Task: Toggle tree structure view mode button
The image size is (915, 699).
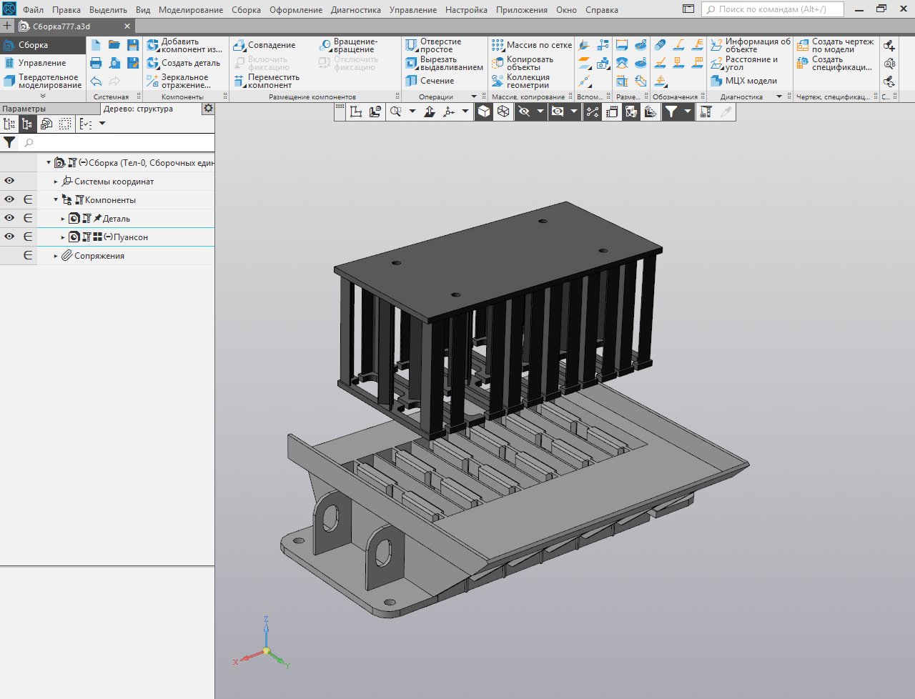Action: [x=28, y=124]
